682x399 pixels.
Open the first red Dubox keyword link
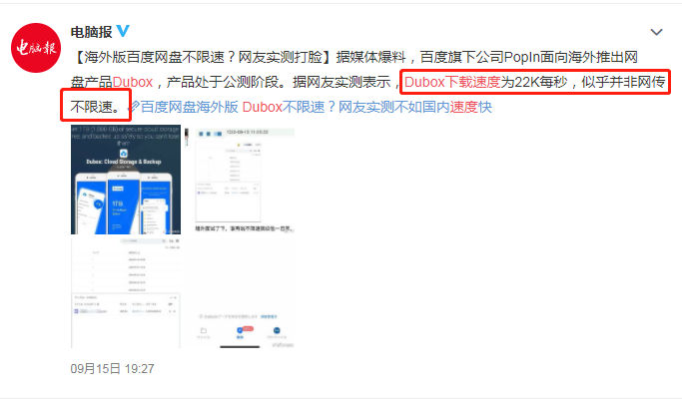[x=133, y=82]
